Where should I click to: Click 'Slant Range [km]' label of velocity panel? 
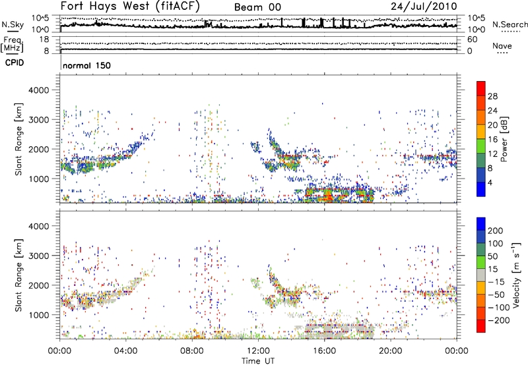(x=18, y=275)
